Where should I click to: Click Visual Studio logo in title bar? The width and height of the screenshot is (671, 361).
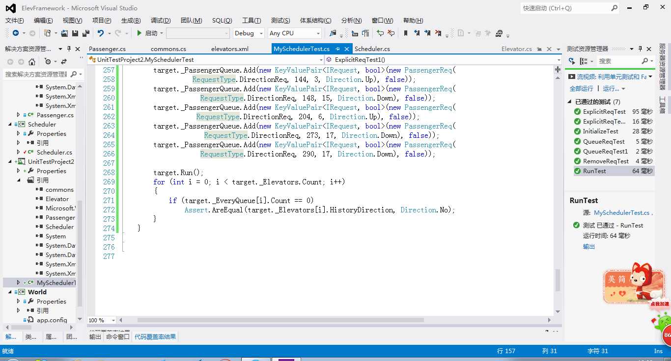11,8
